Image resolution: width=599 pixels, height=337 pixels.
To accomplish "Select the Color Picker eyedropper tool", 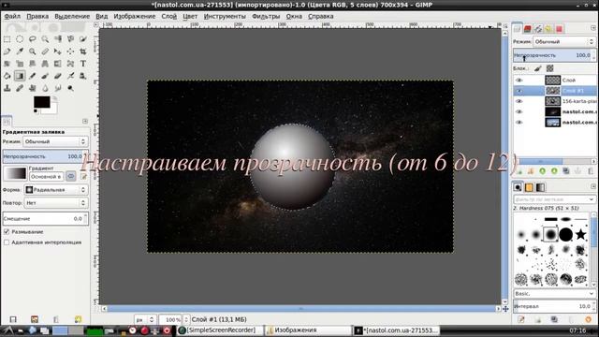I will 20,51.
